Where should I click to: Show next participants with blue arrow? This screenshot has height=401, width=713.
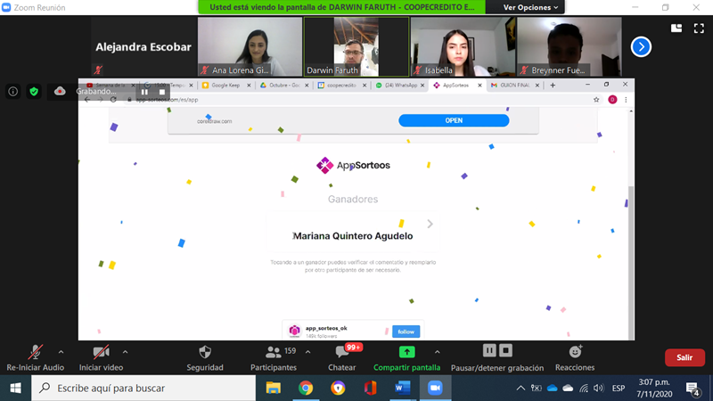click(641, 47)
